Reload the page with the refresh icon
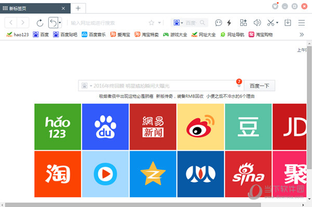Image resolution: width=312 pixels, height=207 pixels. coord(40,23)
